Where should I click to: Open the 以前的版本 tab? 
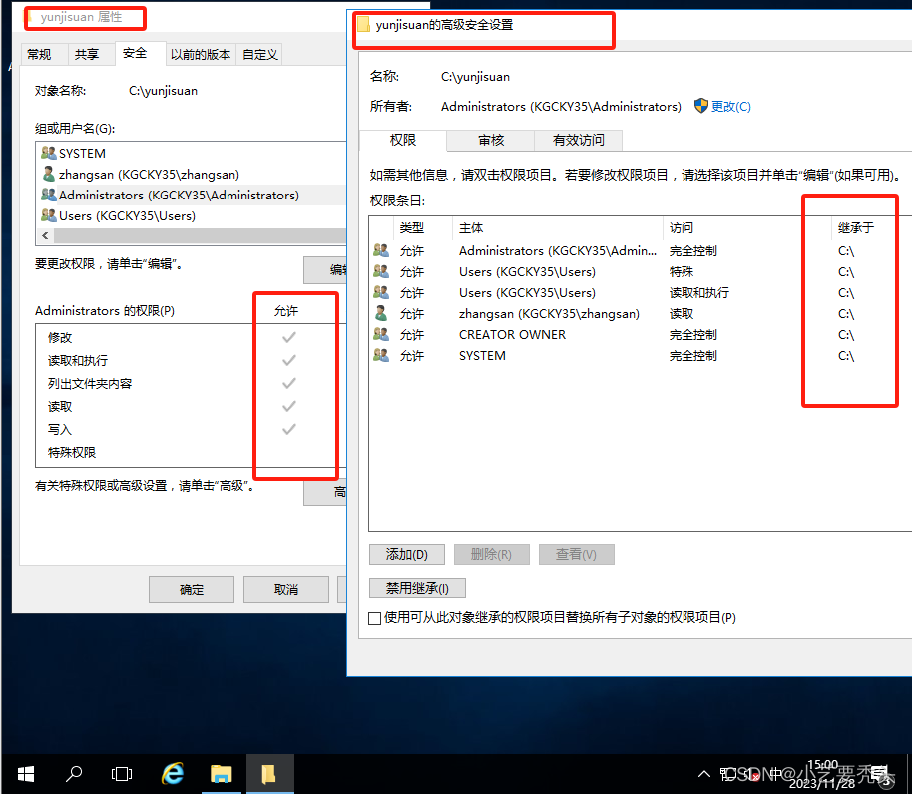pos(201,54)
